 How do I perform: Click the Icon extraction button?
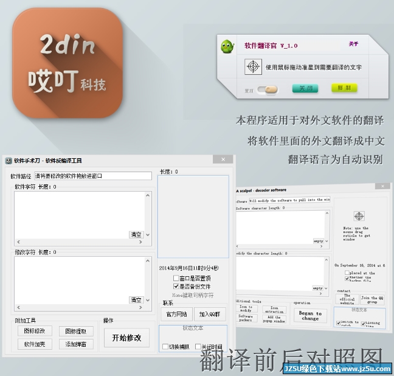tap(274, 310)
